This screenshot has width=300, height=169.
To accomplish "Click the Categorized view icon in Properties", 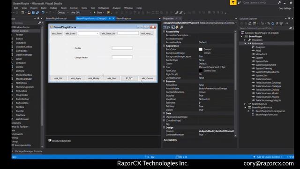I will tap(165, 27).
